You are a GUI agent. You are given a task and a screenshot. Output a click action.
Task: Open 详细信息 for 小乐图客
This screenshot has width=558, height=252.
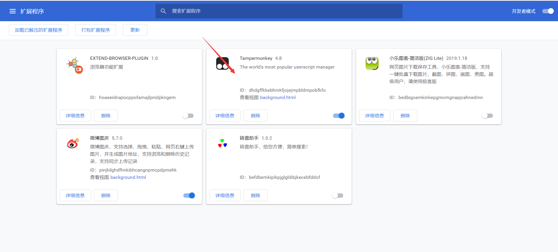tap(375, 116)
